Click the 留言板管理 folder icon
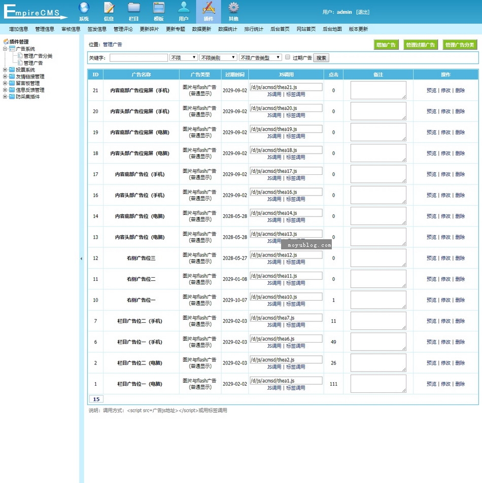Image resolution: width=482 pixels, height=483 pixels. click(12, 83)
